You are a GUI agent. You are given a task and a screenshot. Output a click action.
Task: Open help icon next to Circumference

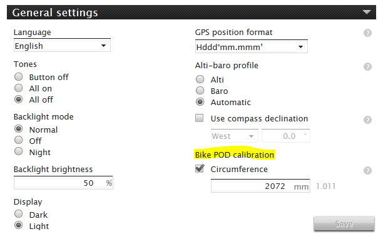pos(367,171)
